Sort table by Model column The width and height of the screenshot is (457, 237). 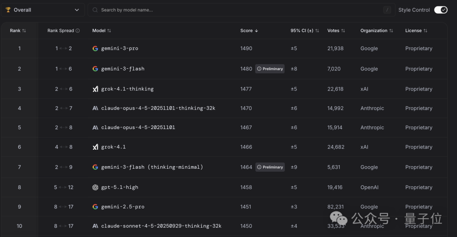102,30
